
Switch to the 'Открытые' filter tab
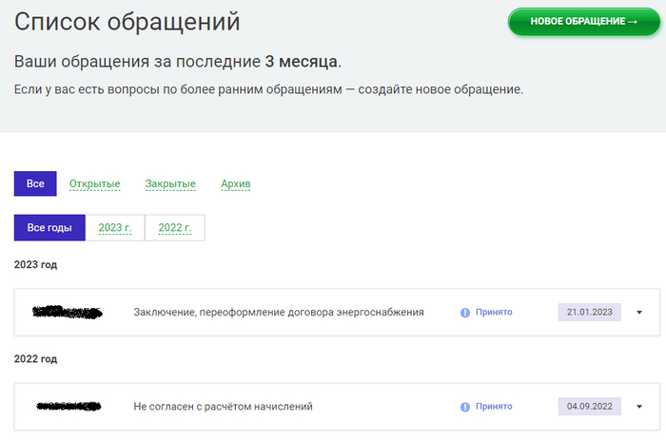pyautogui.click(x=94, y=183)
